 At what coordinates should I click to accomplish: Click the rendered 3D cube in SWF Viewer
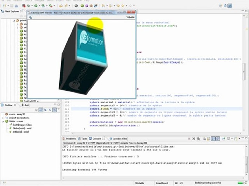click(83, 58)
